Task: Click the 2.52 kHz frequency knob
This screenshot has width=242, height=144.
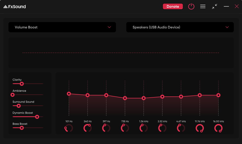Action: (162, 128)
